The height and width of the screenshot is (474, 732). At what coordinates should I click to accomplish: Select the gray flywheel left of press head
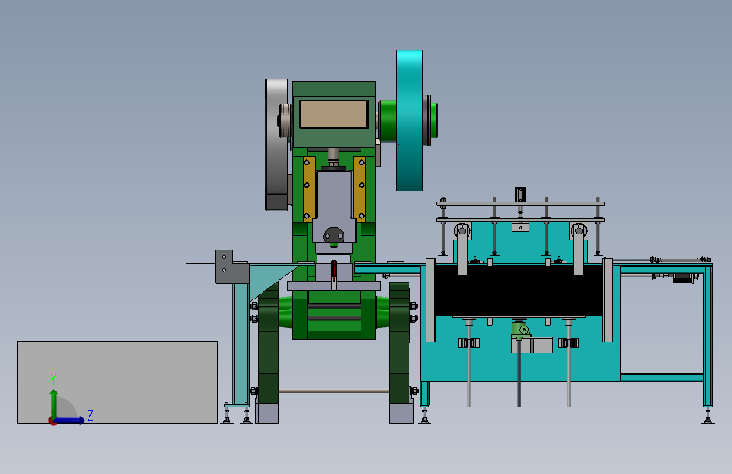[276, 144]
